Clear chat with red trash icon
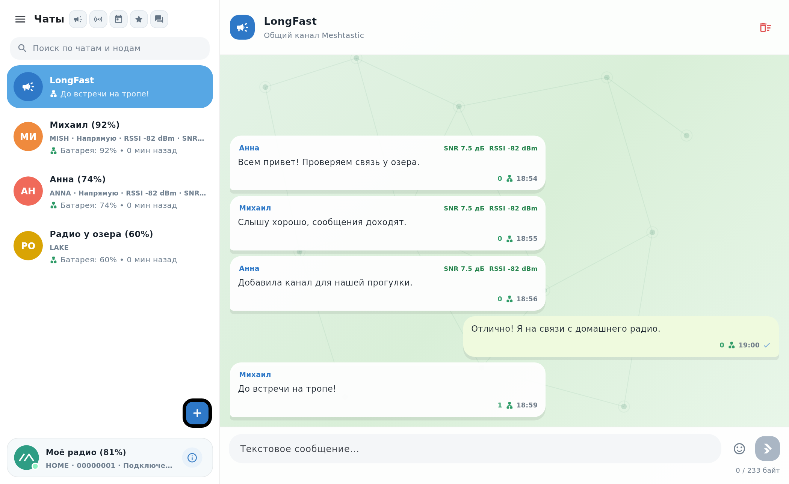The width and height of the screenshot is (789, 484). [x=765, y=27]
